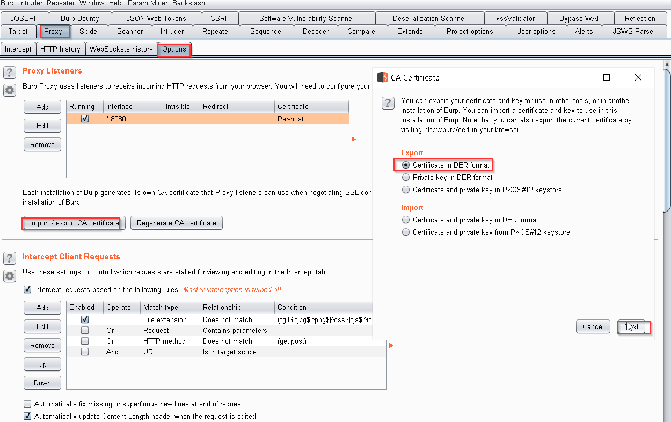Switch to the Comparer tab
The height and width of the screenshot is (422, 671).
(362, 31)
